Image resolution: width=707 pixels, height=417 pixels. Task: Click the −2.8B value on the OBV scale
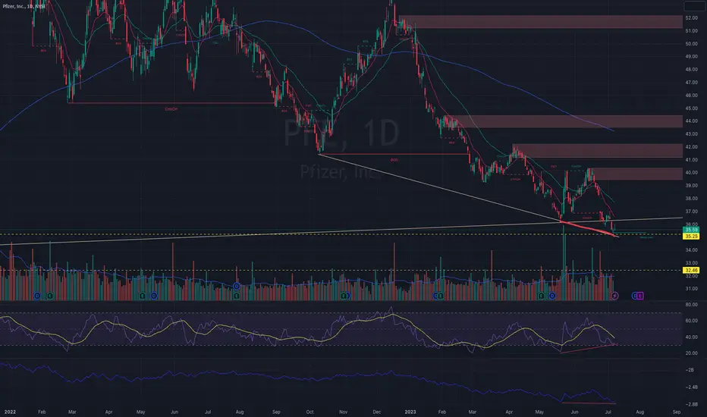point(692,404)
